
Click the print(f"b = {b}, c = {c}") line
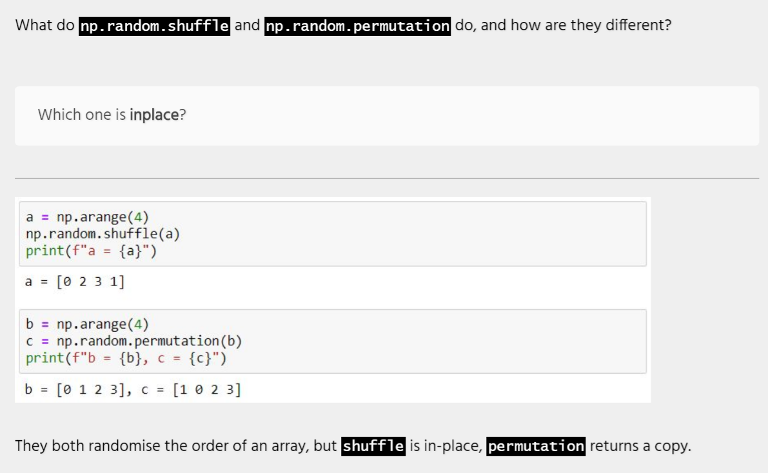[126, 358]
